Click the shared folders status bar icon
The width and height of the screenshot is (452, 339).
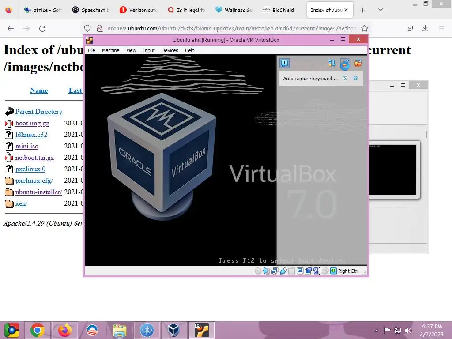[x=291, y=271]
